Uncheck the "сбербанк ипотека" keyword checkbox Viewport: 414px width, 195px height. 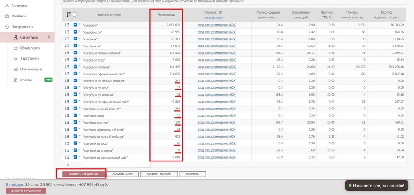75,67
